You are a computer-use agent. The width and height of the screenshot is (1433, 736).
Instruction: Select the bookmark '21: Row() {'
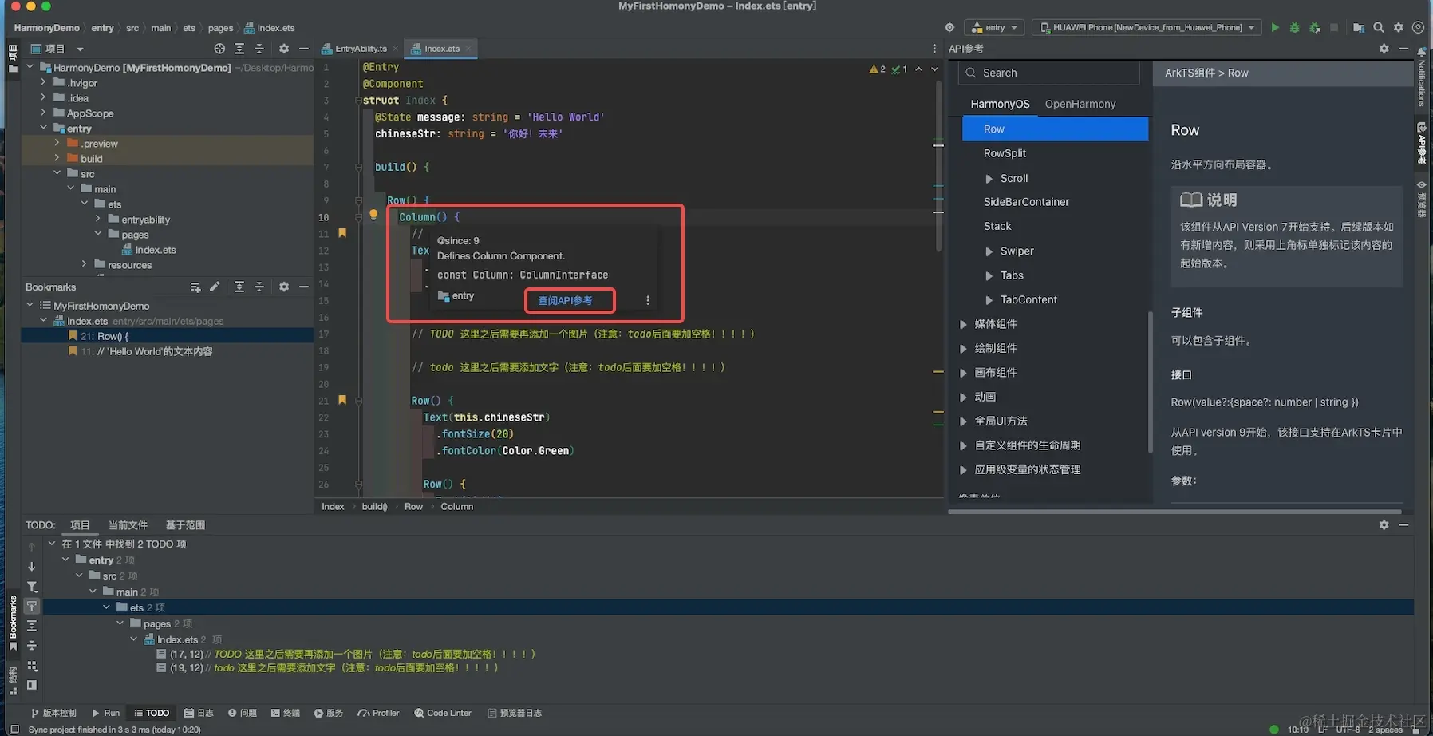point(167,336)
